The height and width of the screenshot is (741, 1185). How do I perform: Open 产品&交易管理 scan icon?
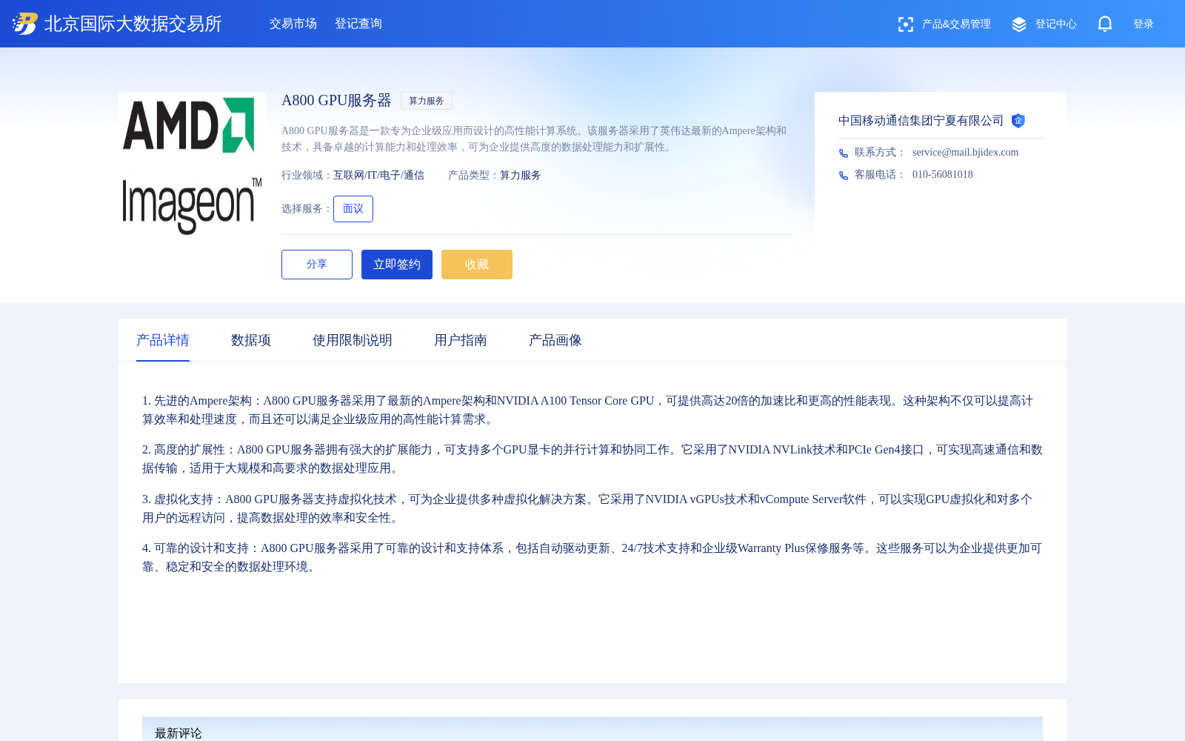(905, 24)
